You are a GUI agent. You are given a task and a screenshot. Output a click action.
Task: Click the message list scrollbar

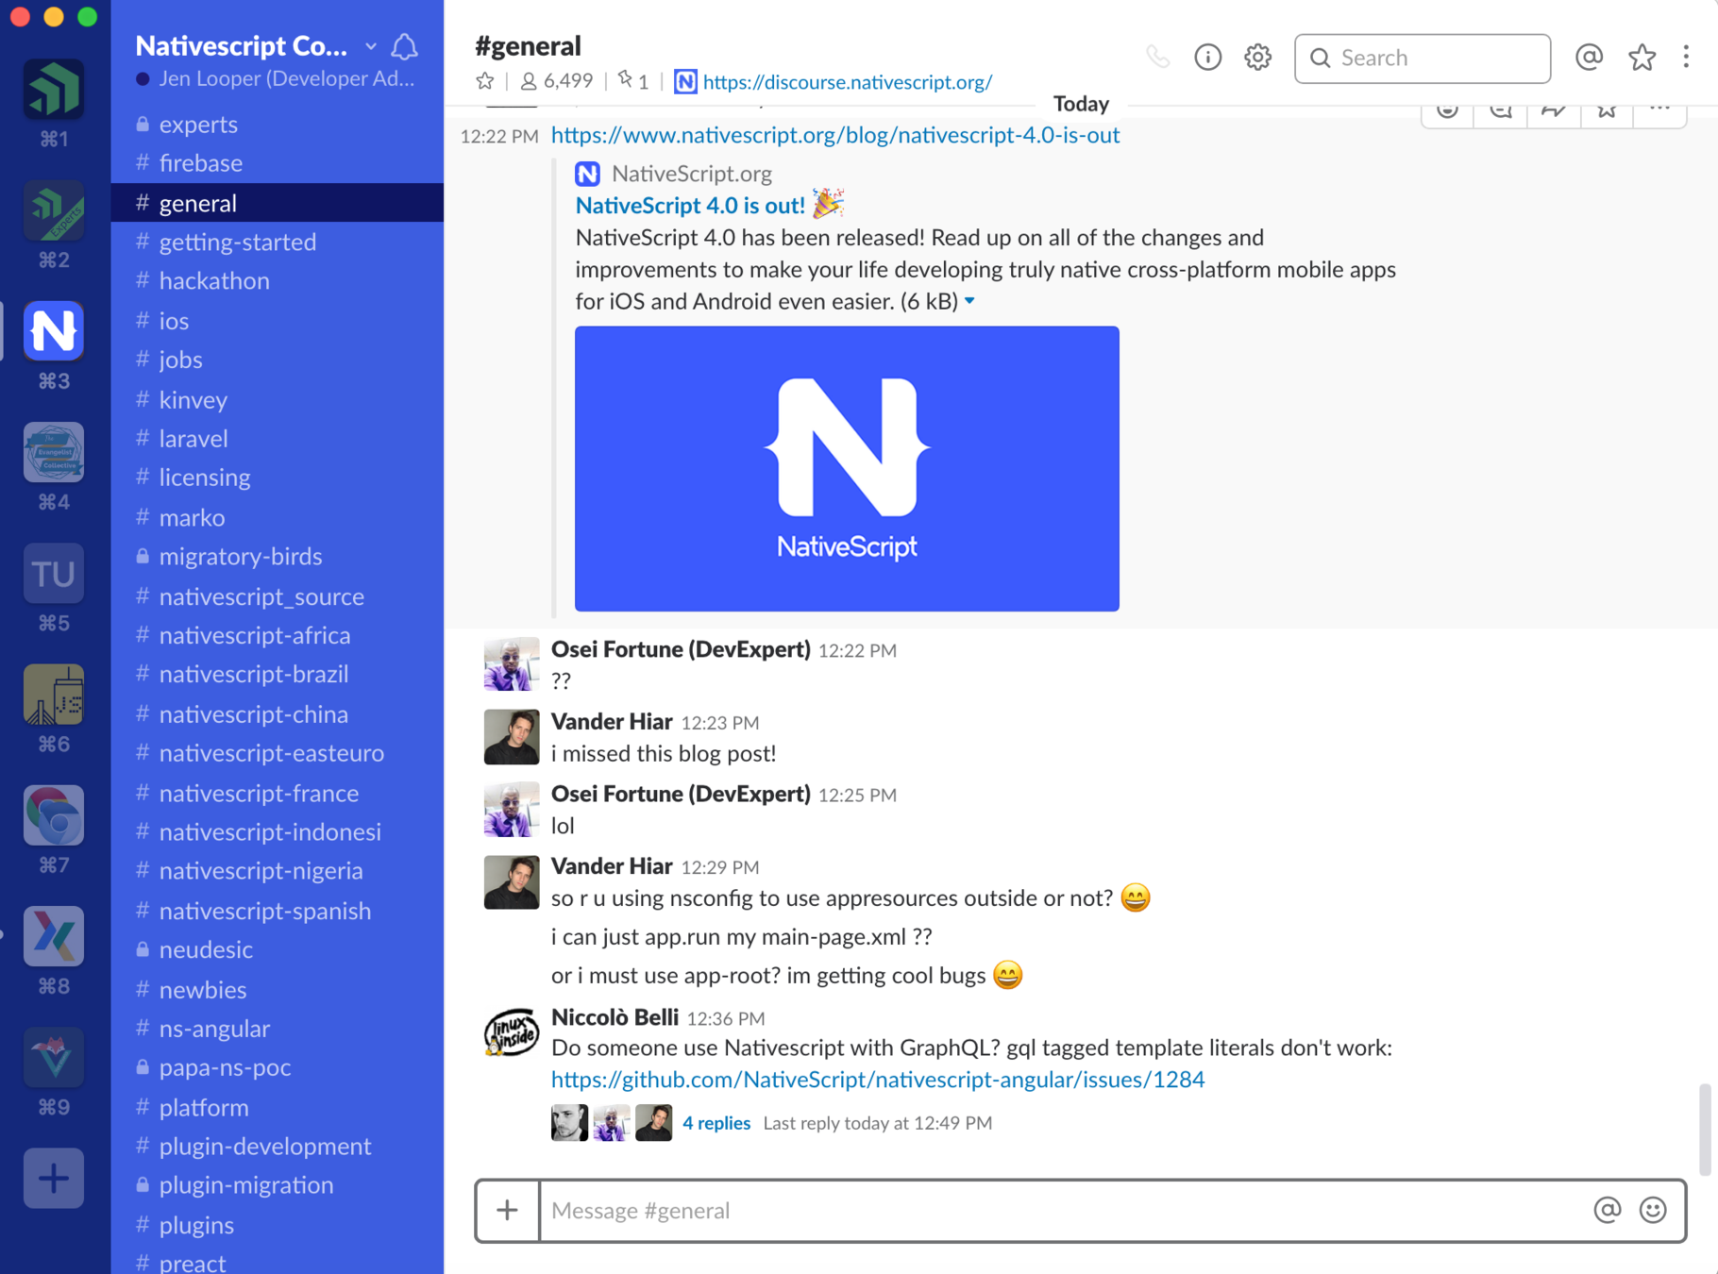tap(1704, 1129)
